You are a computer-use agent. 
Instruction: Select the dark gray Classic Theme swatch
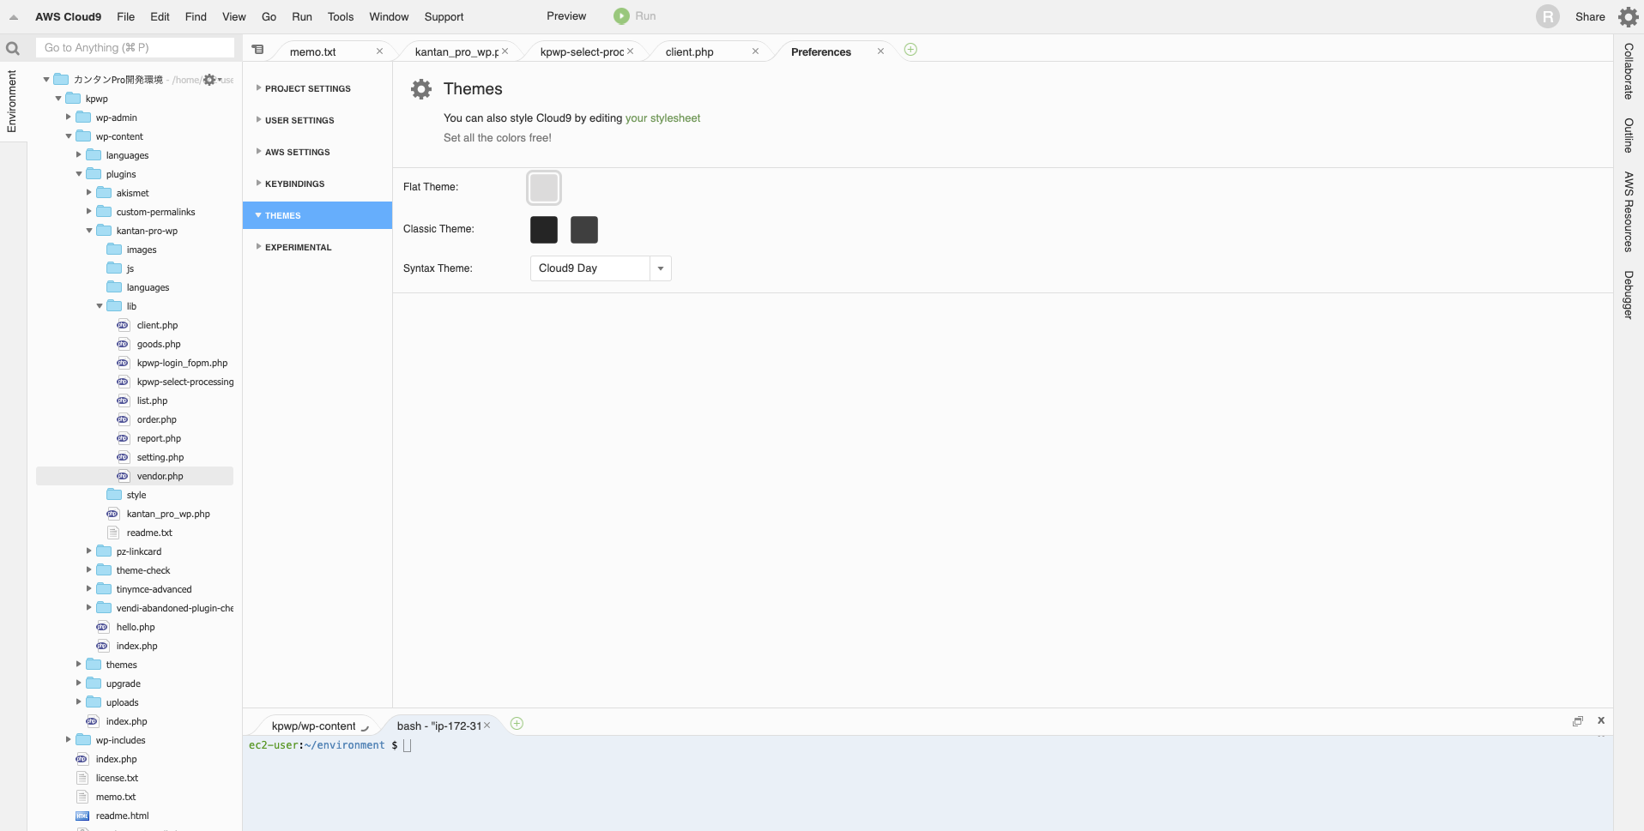tap(584, 230)
